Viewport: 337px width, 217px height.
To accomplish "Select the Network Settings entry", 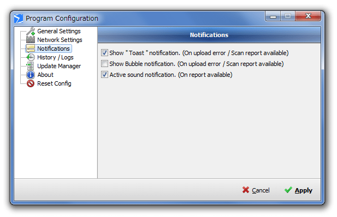I will click(x=60, y=40).
